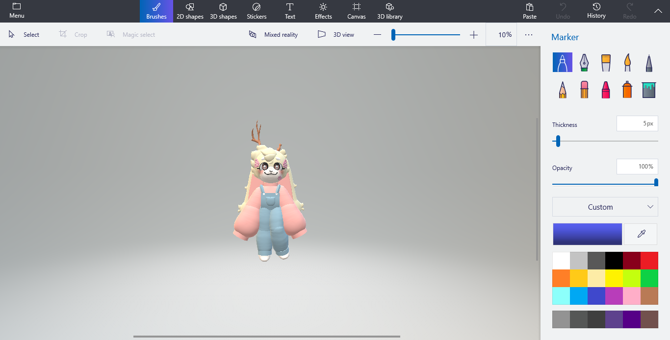The height and width of the screenshot is (340, 670).
Task: Click the zoom percentage field
Action: click(x=501, y=35)
